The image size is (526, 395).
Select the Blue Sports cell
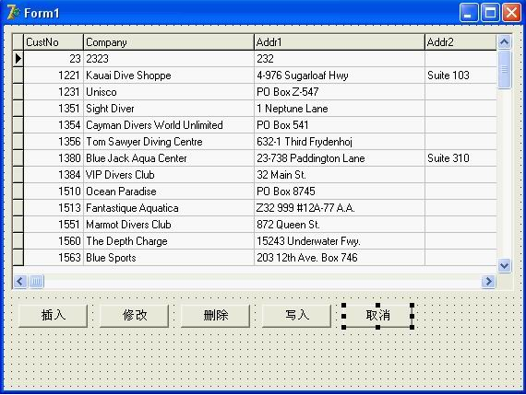169,258
